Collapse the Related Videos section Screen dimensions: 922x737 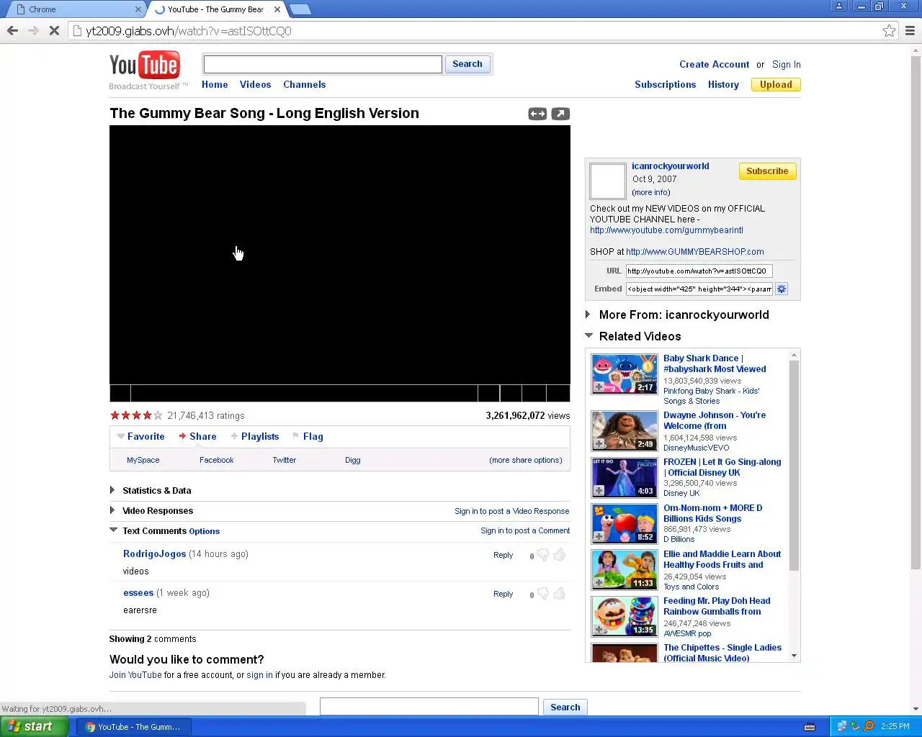(x=588, y=335)
